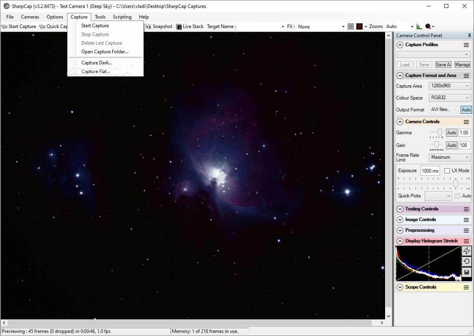
Task: Open the Frame Rate Limit dropdown
Action: tap(450, 157)
